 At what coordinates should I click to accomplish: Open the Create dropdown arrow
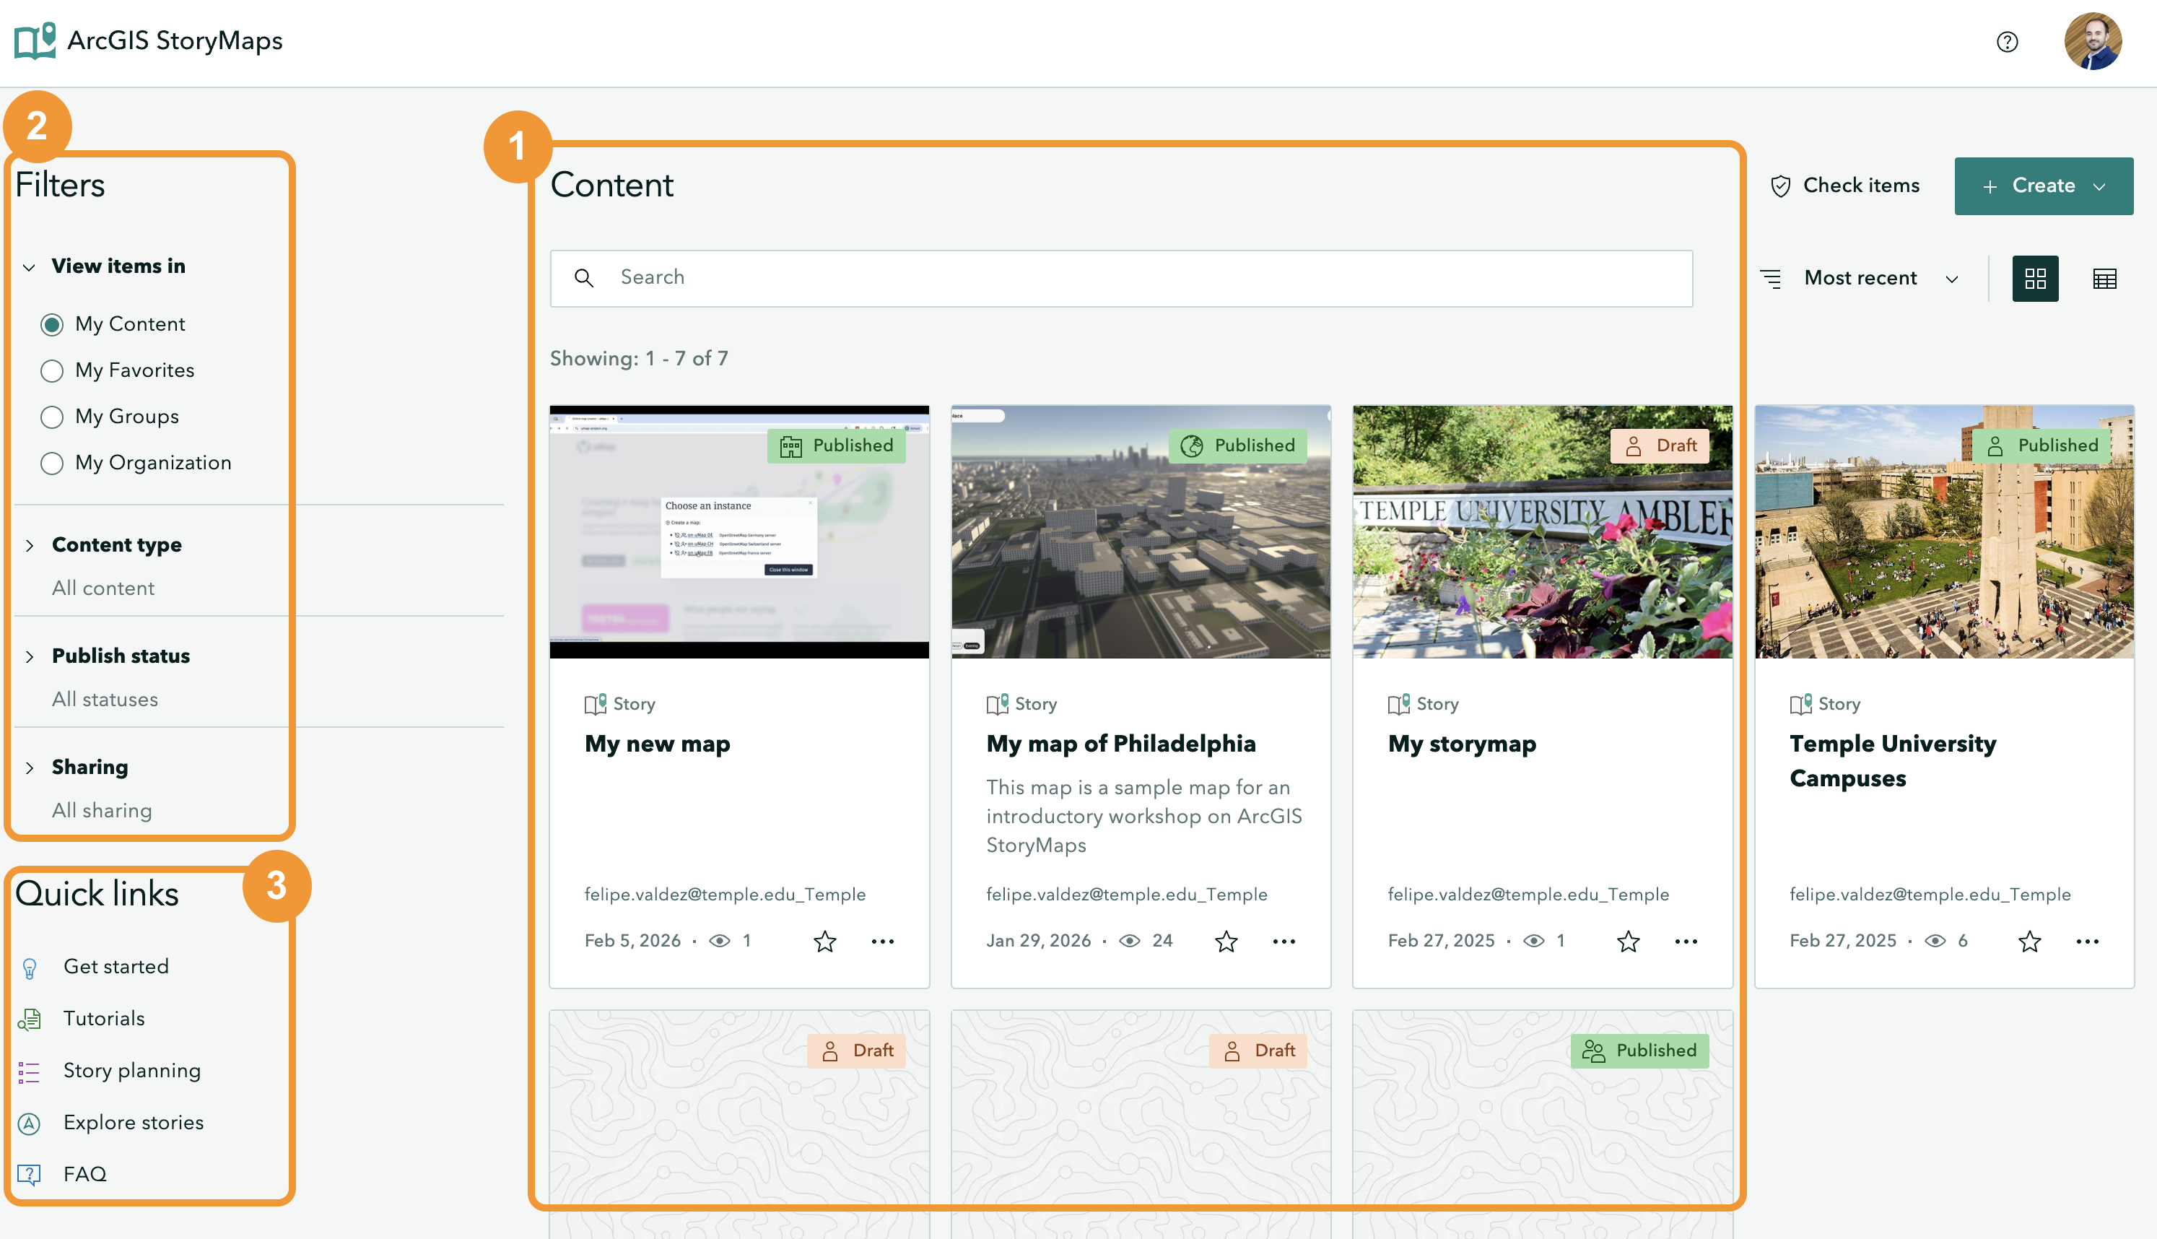coord(2099,186)
